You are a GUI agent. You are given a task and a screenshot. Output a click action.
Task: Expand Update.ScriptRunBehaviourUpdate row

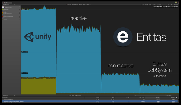pyautogui.click(x=3, y=101)
